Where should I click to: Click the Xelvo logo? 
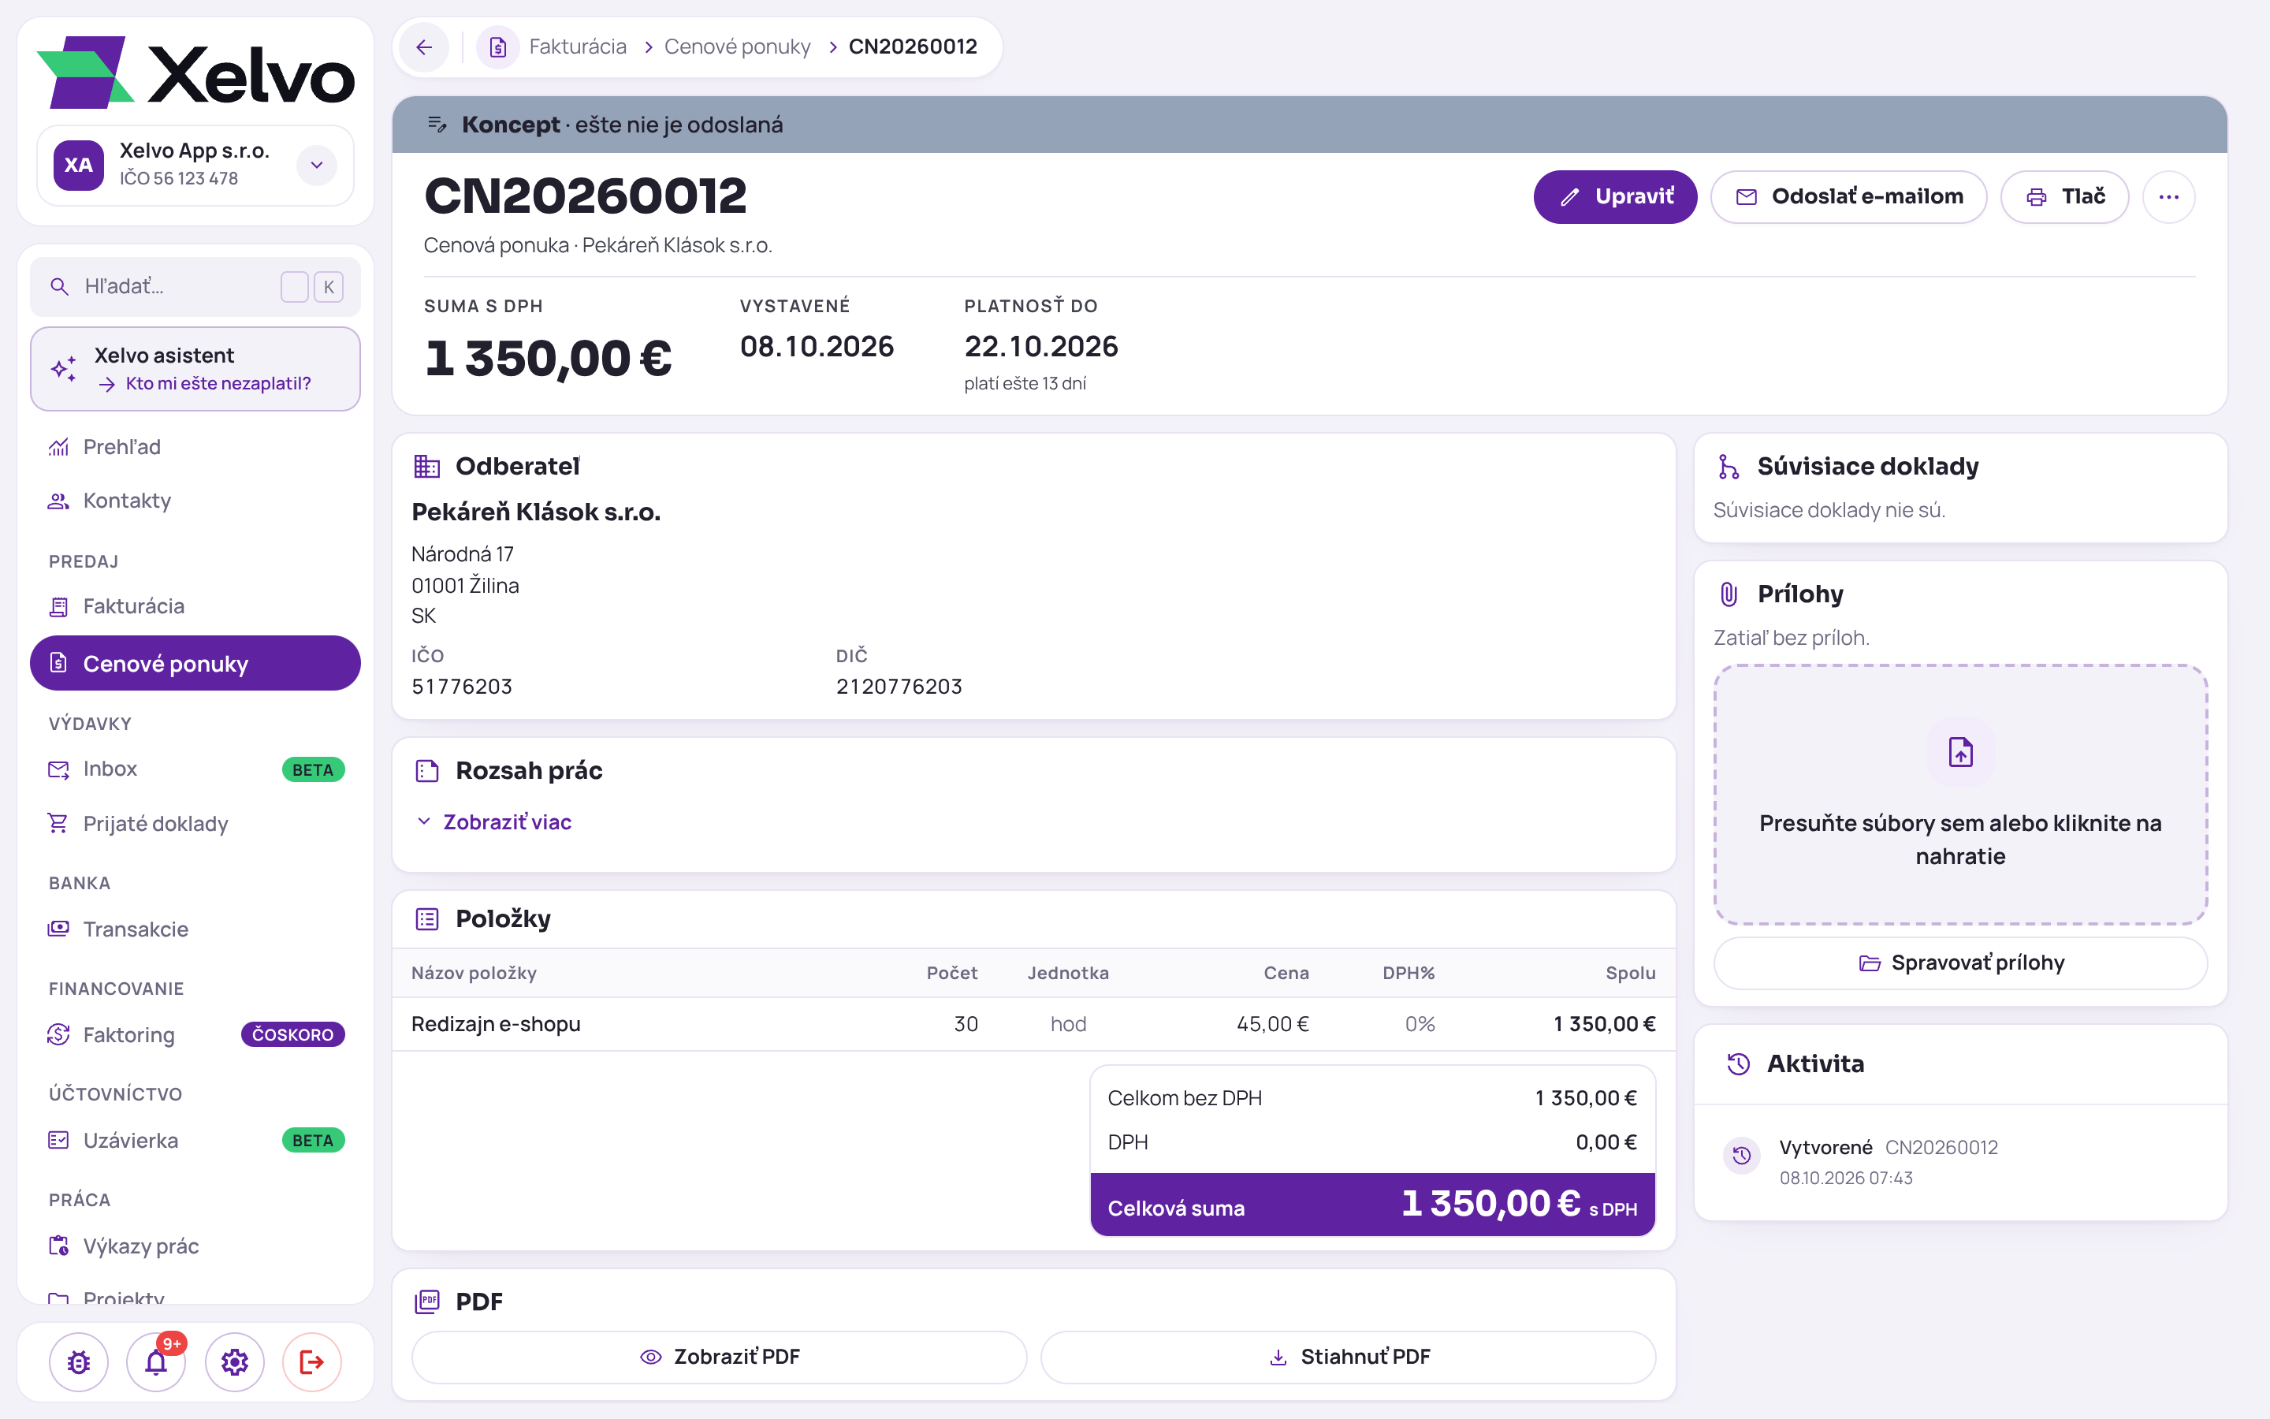coord(195,73)
